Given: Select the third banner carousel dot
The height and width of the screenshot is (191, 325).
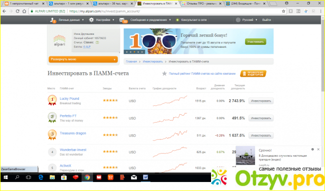Looking at the screenshot, I should click(134, 52).
